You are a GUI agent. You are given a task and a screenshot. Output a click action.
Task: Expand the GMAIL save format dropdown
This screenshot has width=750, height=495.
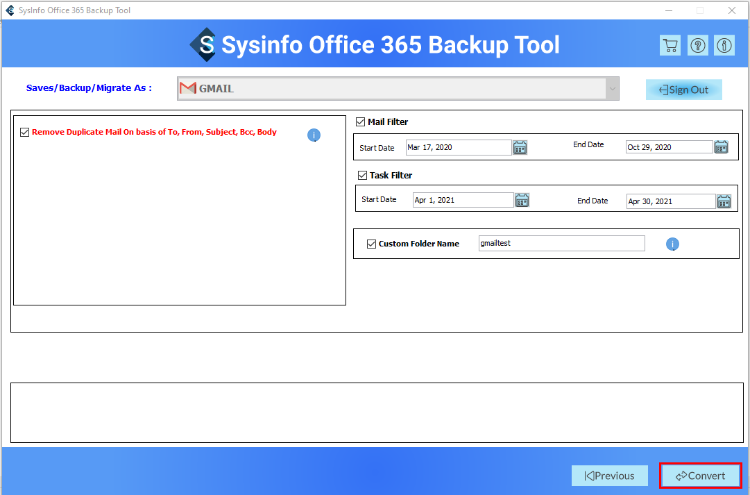(611, 89)
